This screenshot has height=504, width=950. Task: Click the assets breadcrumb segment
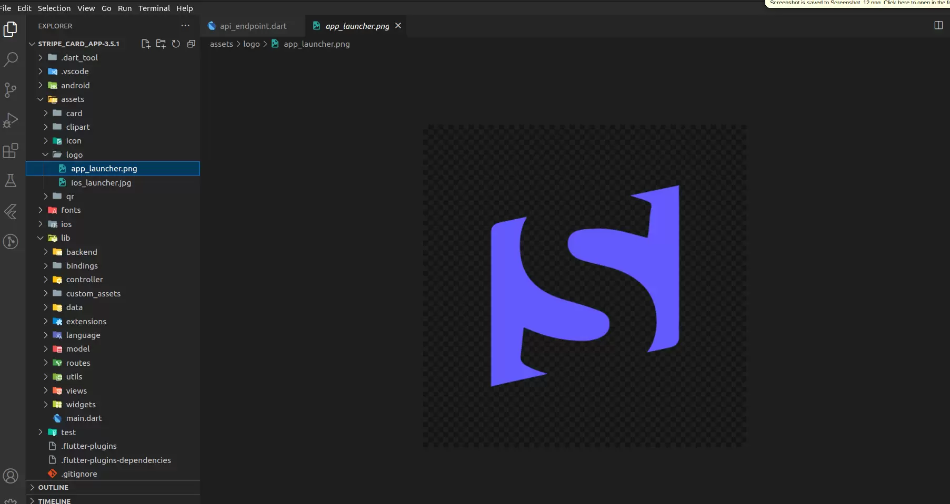coord(221,44)
